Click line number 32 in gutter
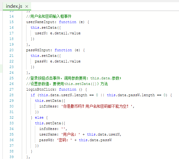This screenshot has width=179, height=159. (x=12, y=117)
